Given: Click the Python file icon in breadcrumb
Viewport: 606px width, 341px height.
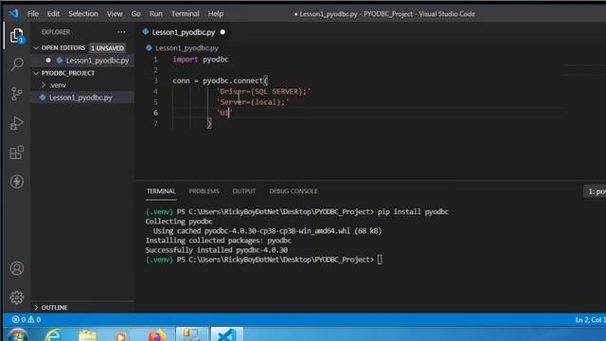Looking at the screenshot, I should click(149, 48).
